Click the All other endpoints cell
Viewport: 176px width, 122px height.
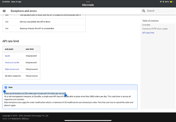(x=13, y=76)
